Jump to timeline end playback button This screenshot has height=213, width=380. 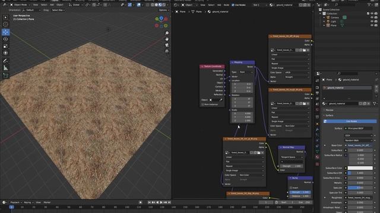click(x=169, y=202)
